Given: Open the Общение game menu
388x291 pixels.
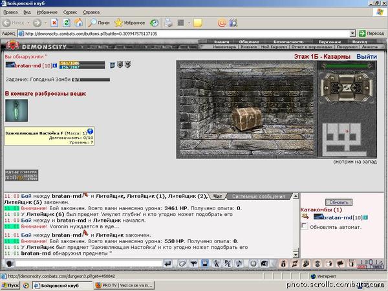Looking at the screenshot, I should (249, 42).
